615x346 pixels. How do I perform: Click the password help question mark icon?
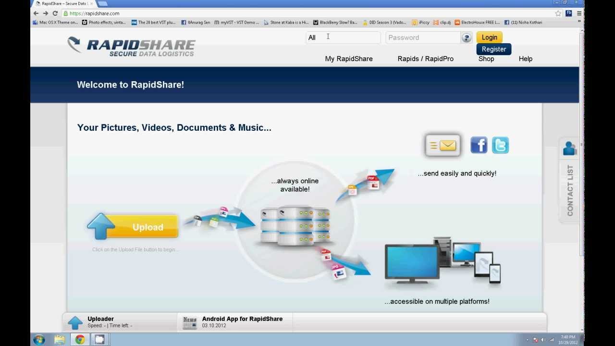466,37
